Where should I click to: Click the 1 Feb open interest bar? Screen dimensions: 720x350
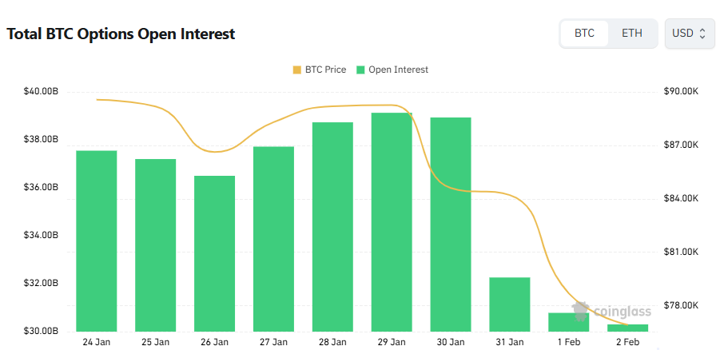pyautogui.click(x=569, y=322)
